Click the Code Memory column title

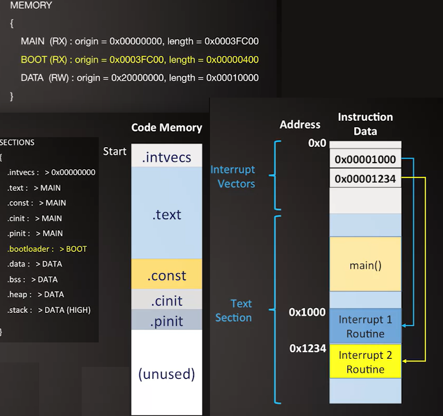point(167,128)
